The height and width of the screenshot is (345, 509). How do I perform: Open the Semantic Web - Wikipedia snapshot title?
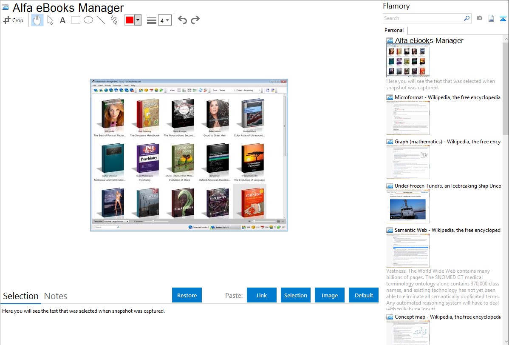447,230
